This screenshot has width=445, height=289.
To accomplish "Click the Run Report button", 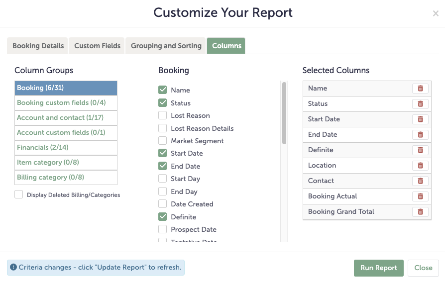I will [x=378, y=268].
